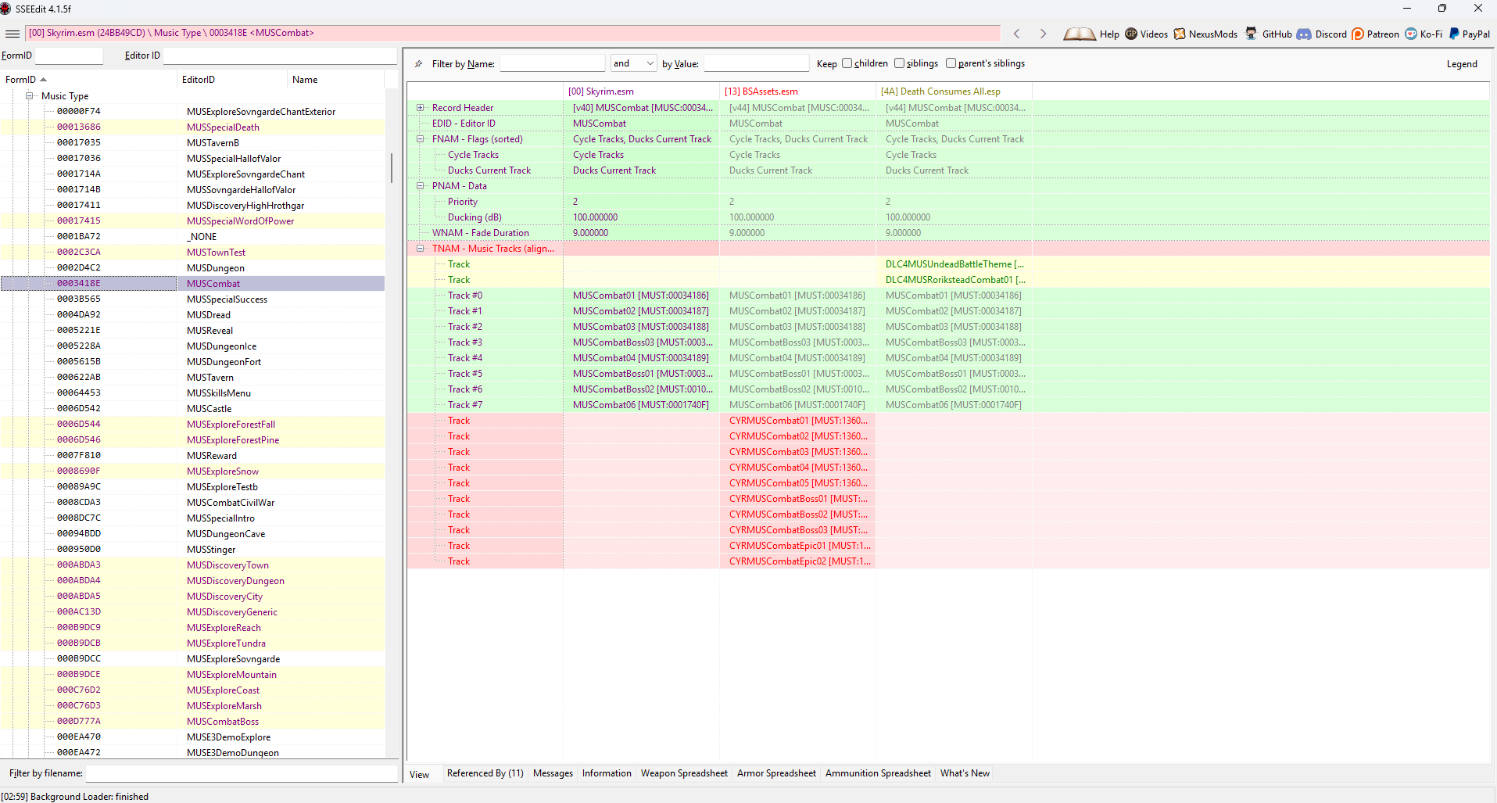
Task: Open What's New tab
Action: pyautogui.click(x=965, y=773)
